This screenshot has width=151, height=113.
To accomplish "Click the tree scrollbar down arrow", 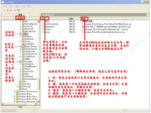I will pyautogui.click(x=38, y=101).
